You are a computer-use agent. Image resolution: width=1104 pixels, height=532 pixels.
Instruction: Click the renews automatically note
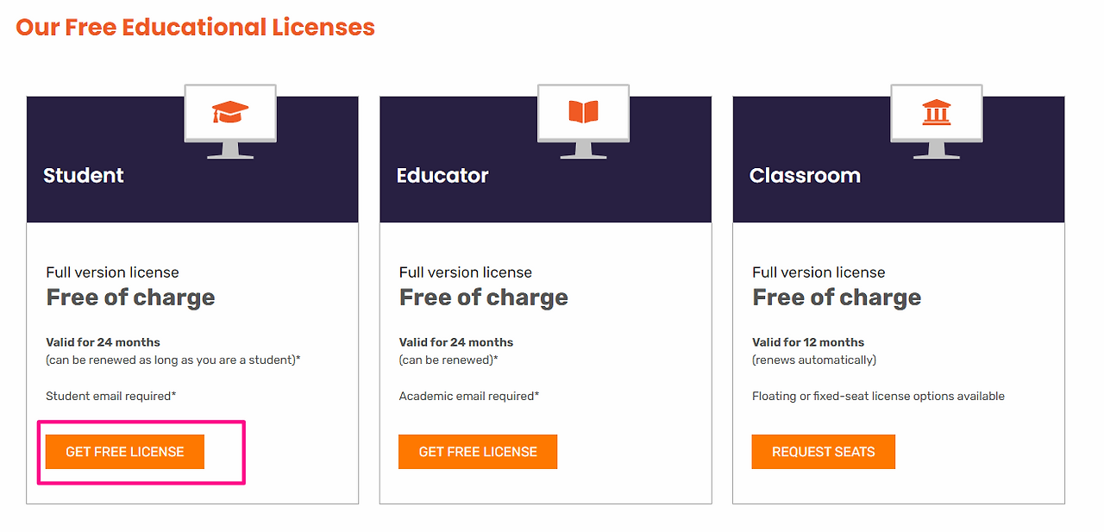[814, 360]
